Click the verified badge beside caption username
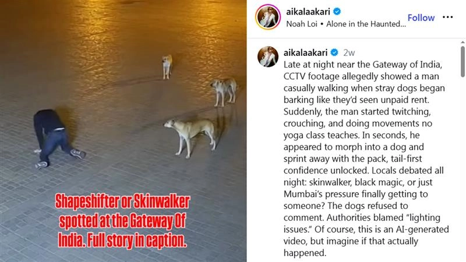This screenshot has width=466, height=262. click(x=334, y=52)
